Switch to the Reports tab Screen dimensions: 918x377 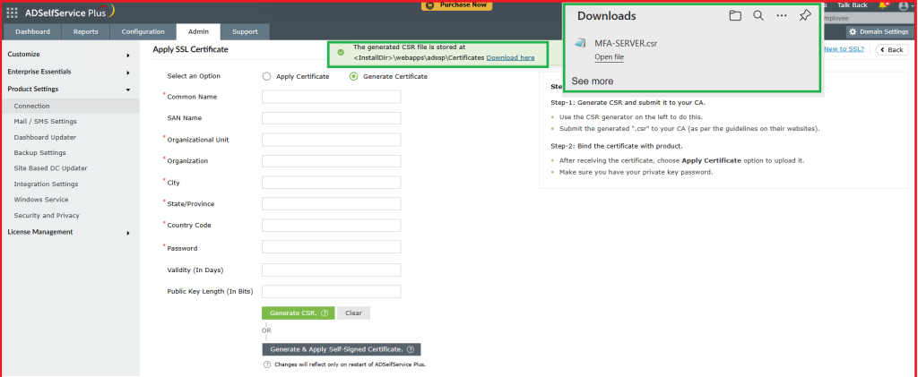tap(85, 31)
